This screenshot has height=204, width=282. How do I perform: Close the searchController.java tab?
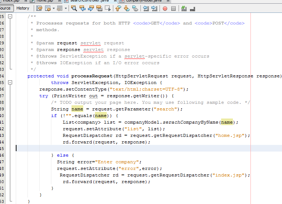115,1
